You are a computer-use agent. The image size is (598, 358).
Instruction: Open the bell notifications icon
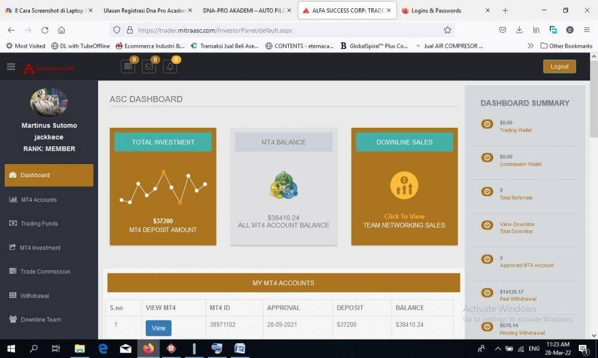[170, 67]
